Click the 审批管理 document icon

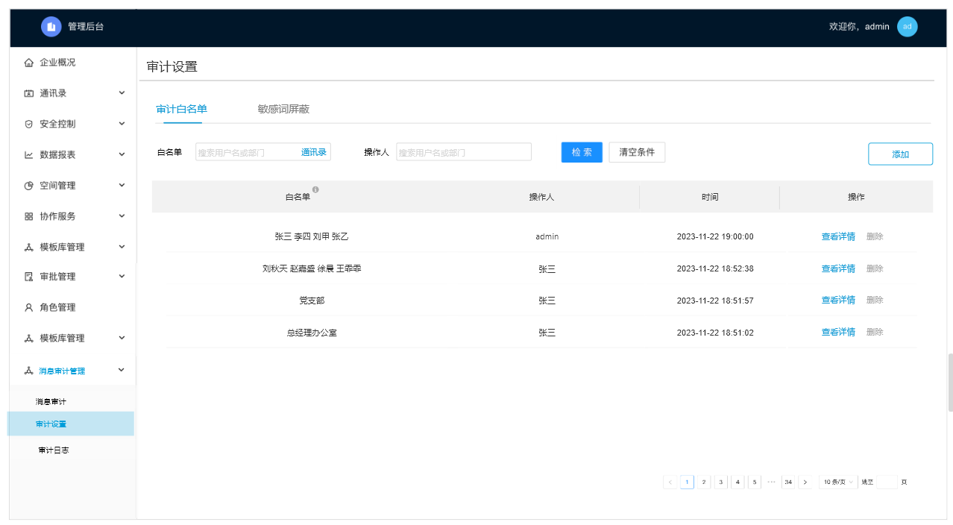(29, 277)
